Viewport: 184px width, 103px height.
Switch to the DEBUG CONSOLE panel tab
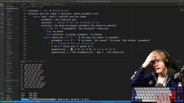pos(43,61)
